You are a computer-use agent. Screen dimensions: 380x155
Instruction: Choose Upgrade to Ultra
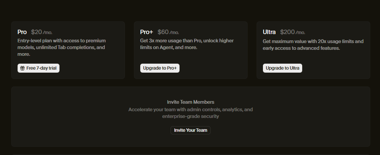pyautogui.click(x=282, y=68)
